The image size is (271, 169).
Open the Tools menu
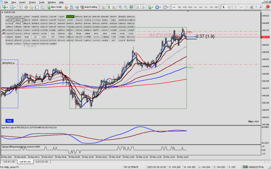click(x=42, y=2)
